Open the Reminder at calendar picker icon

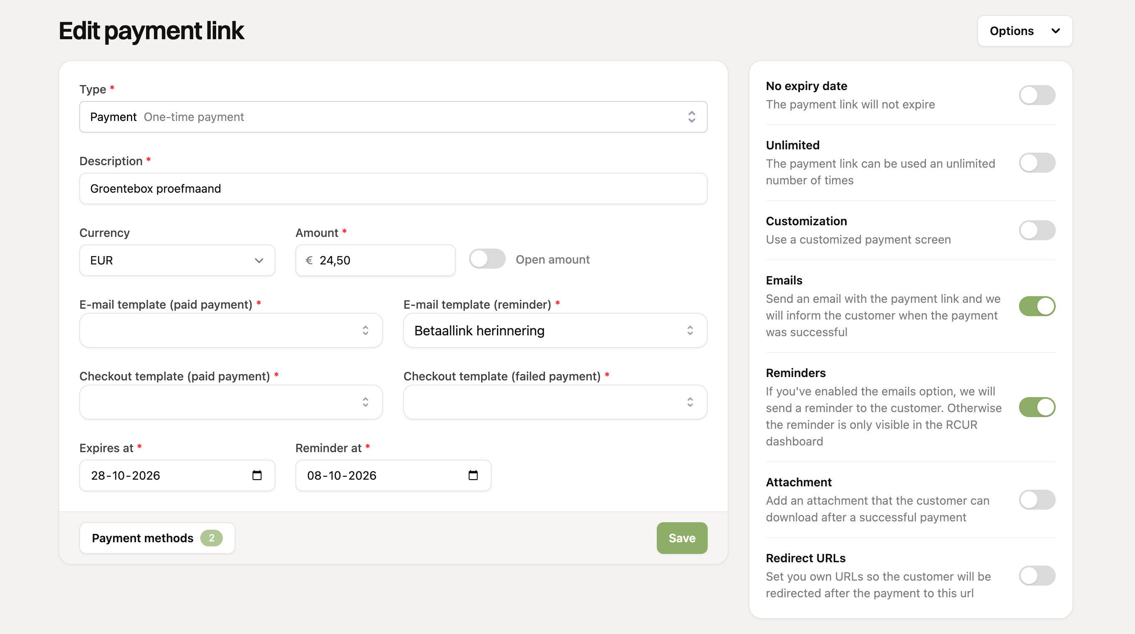(473, 475)
